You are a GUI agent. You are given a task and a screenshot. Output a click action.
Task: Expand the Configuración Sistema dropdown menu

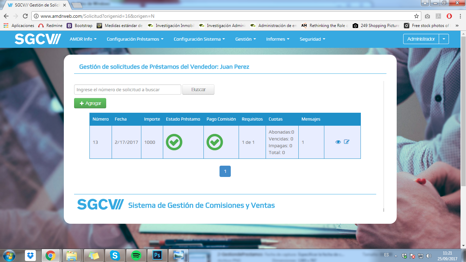(x=199, y=39)
